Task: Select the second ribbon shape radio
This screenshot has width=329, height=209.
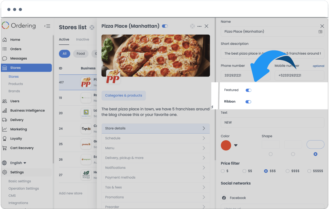Action: tap(293, 154)
